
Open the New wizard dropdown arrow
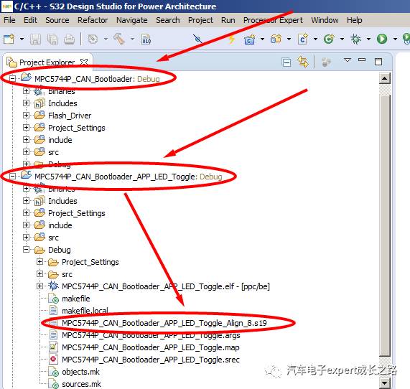click(22, 39)
